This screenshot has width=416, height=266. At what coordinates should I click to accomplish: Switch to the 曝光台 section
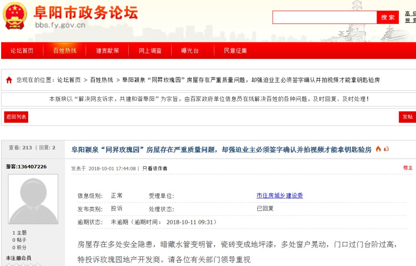tap(190, 50)
